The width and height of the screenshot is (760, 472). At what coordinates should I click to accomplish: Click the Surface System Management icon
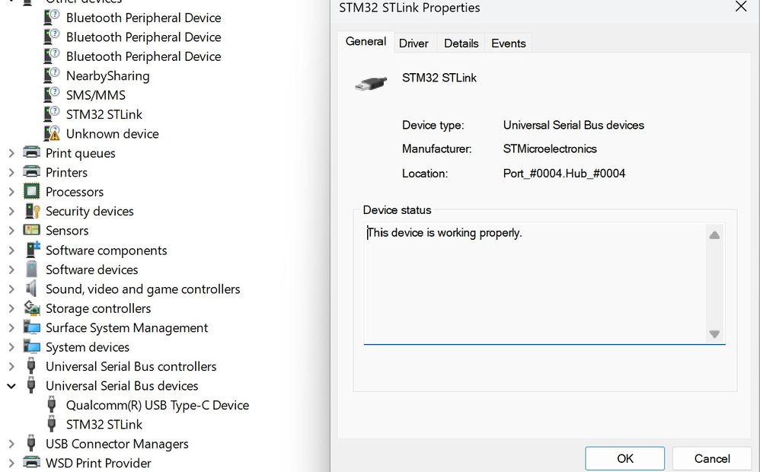tap(32, 327)
